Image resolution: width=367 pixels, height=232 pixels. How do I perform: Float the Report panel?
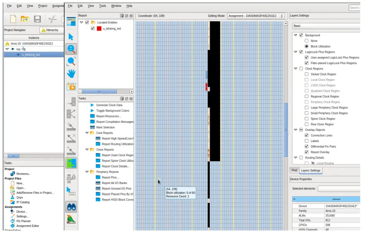point(127,15)
